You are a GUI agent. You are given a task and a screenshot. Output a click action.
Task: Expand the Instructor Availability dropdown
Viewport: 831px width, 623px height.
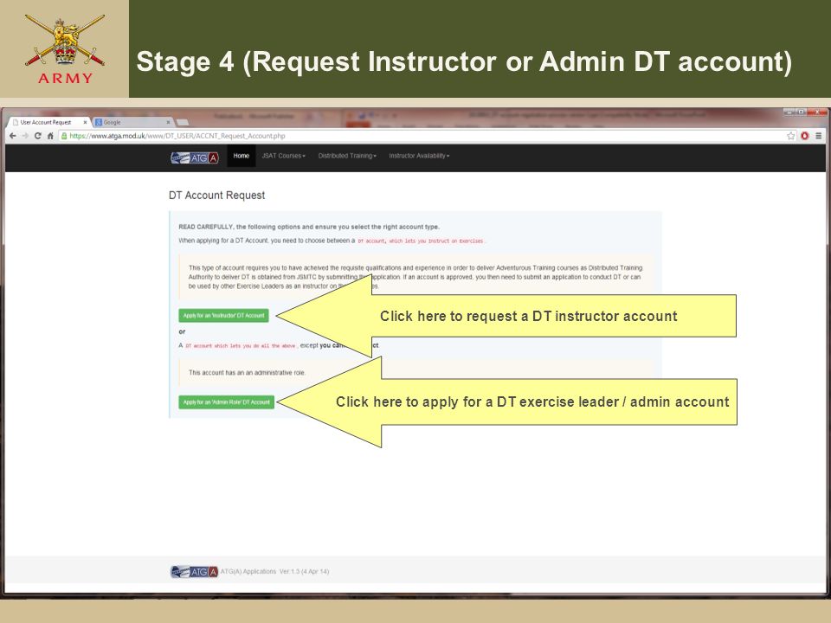(419, 156)
